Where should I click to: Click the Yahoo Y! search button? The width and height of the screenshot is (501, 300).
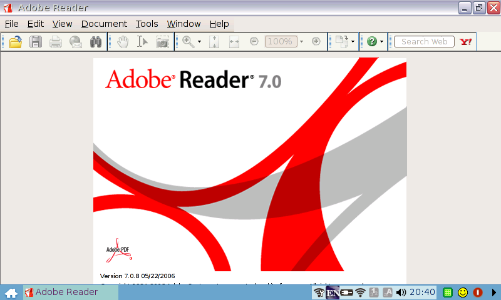[x=465, y=42]
